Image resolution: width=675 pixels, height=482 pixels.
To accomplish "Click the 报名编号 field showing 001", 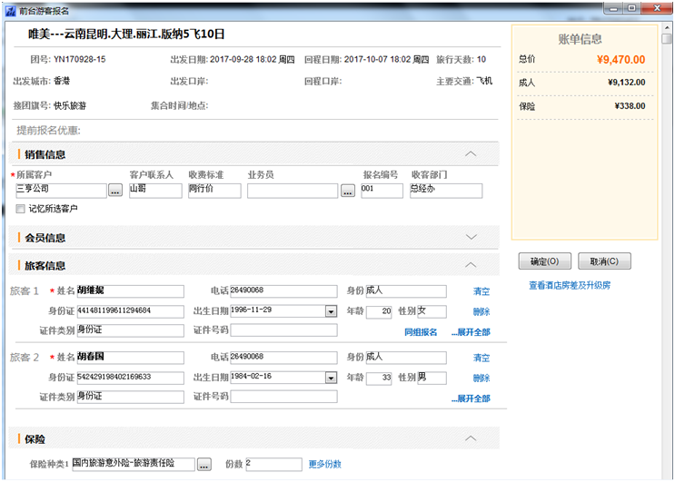I will [382, 191].
